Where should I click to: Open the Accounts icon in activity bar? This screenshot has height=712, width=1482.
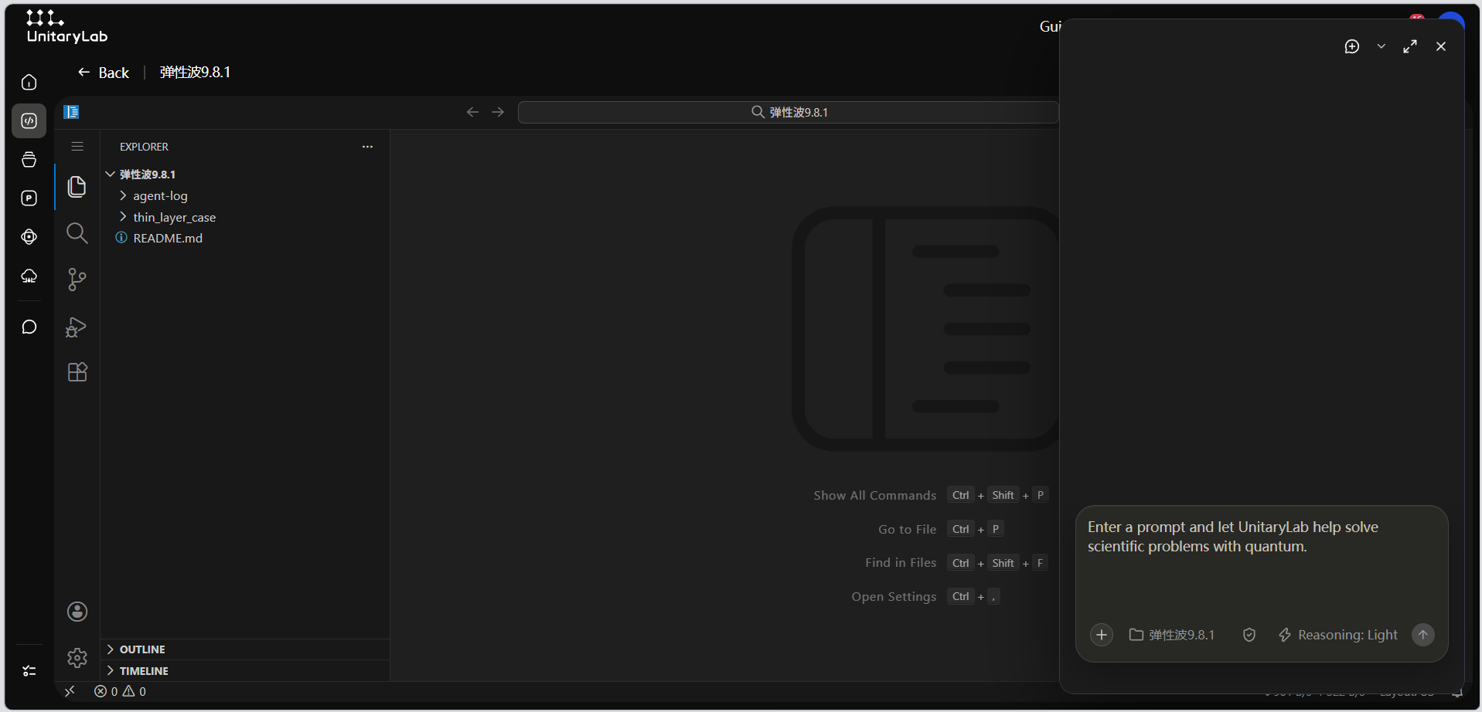pos(77,612)
